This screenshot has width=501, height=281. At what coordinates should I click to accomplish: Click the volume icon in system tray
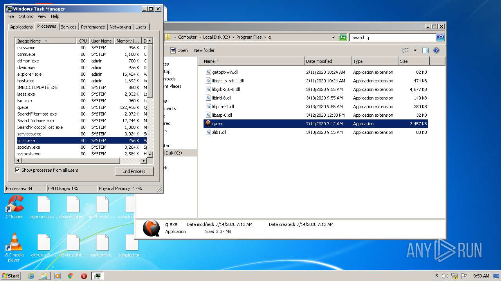[445, 276]
